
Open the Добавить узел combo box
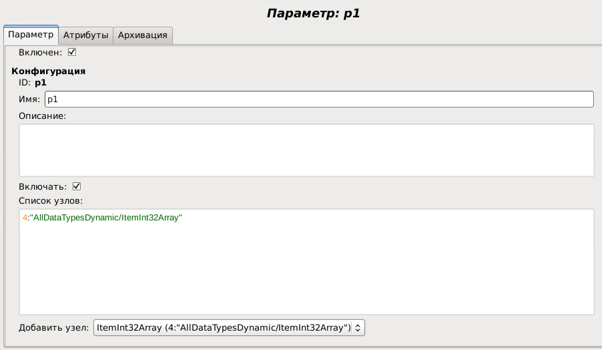tap(223, 327)
